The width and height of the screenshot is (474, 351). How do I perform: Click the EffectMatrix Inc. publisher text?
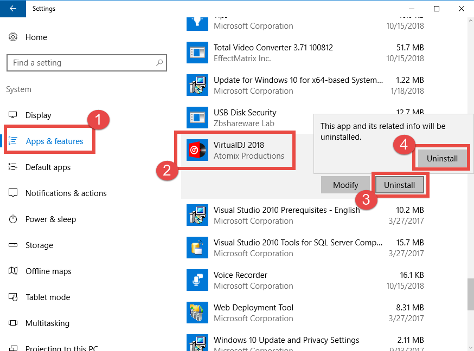pos(242,58)
